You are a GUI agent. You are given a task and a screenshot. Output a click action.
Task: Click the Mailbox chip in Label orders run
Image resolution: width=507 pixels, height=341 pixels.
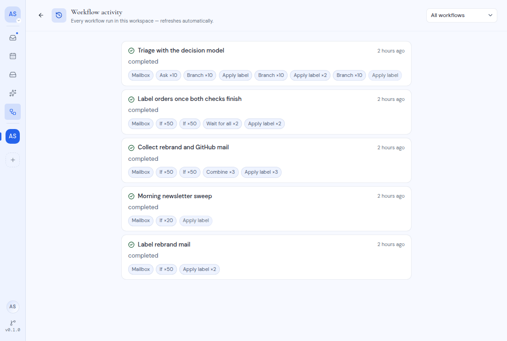pyautogui.click(x=141, y=124)
